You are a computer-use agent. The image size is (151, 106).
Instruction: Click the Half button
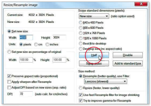[94, 55]
